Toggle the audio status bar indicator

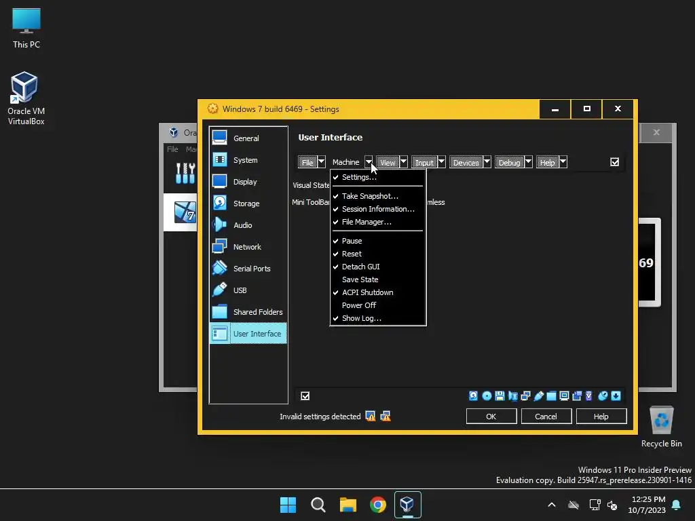coord(512,395)
